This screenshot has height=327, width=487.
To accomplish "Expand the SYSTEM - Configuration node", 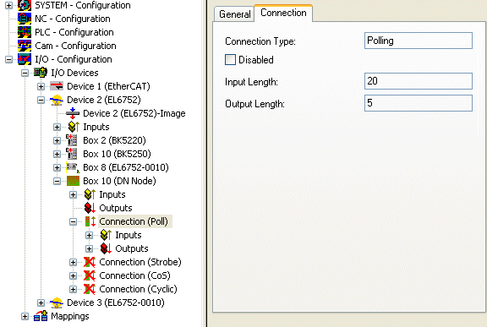I will point(9,5).
